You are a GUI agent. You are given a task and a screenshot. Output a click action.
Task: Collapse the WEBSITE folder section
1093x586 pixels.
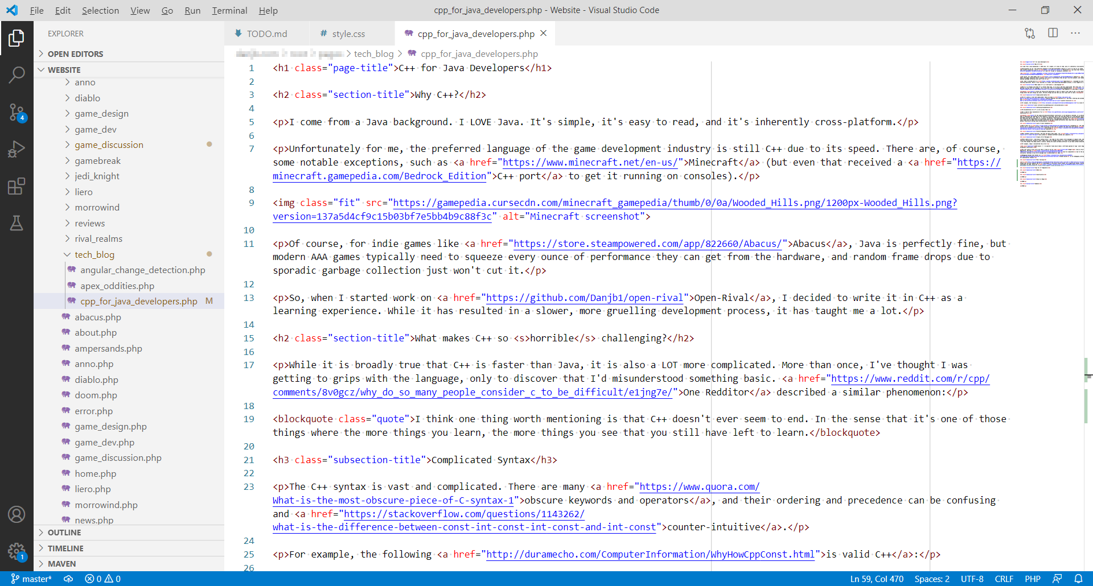[129, 70]
